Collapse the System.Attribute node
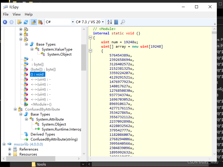The width and height of the screenshot is (223, 167). pos(26,119)
